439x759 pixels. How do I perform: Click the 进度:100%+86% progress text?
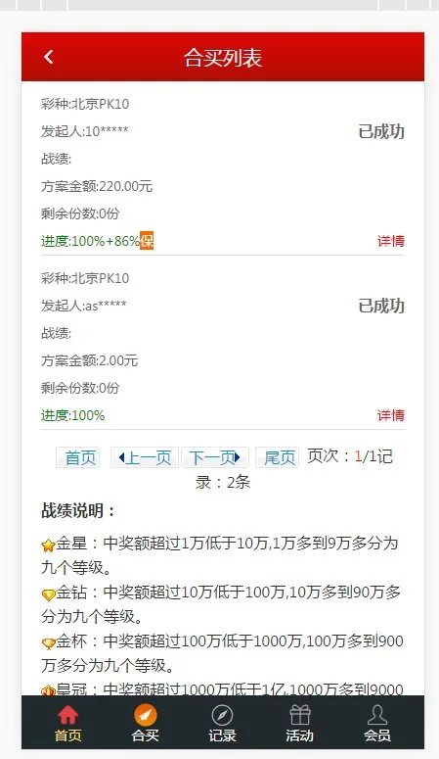coord(90,241)
